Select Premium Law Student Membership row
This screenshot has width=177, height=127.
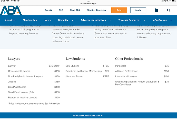(87, 71)
